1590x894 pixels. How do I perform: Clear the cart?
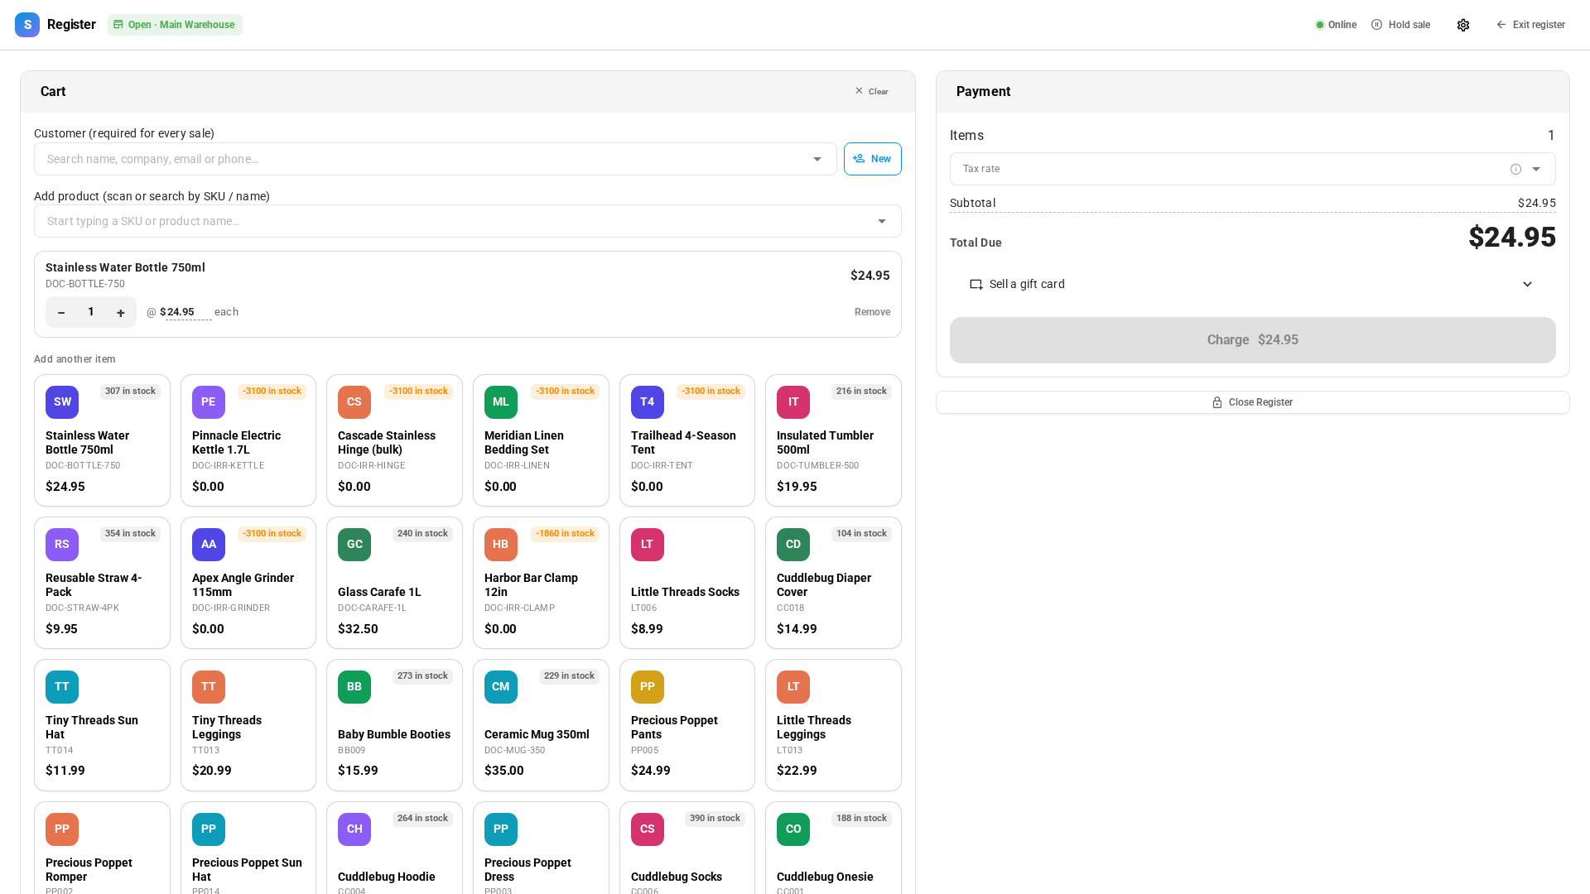pyautogui.click(x=871, y=92)
